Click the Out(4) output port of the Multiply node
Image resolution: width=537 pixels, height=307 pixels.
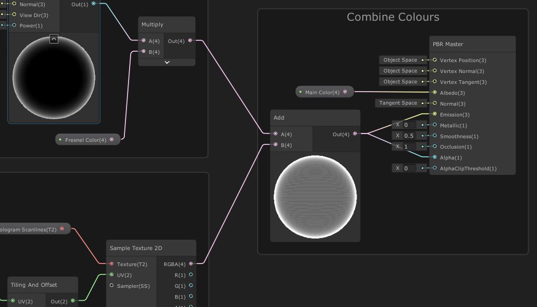coord(190,40)
